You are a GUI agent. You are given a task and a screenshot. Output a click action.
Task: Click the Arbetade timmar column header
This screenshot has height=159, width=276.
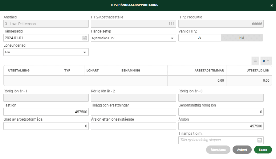tap(209, 71)
